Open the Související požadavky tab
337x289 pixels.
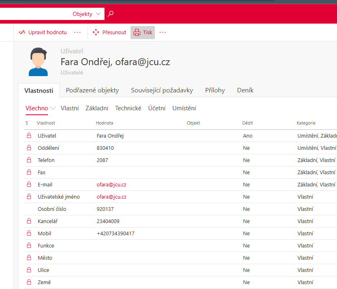click(162, 90)
